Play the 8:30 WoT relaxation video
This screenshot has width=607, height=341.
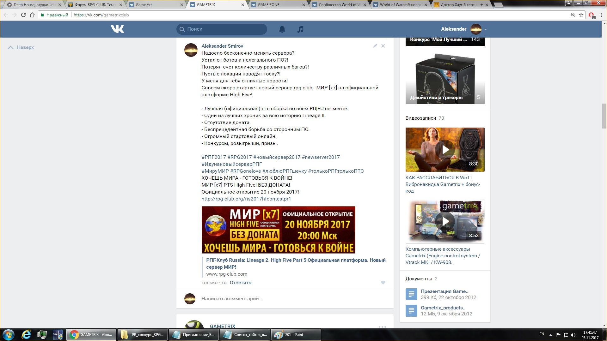click(x=445, y=150)
